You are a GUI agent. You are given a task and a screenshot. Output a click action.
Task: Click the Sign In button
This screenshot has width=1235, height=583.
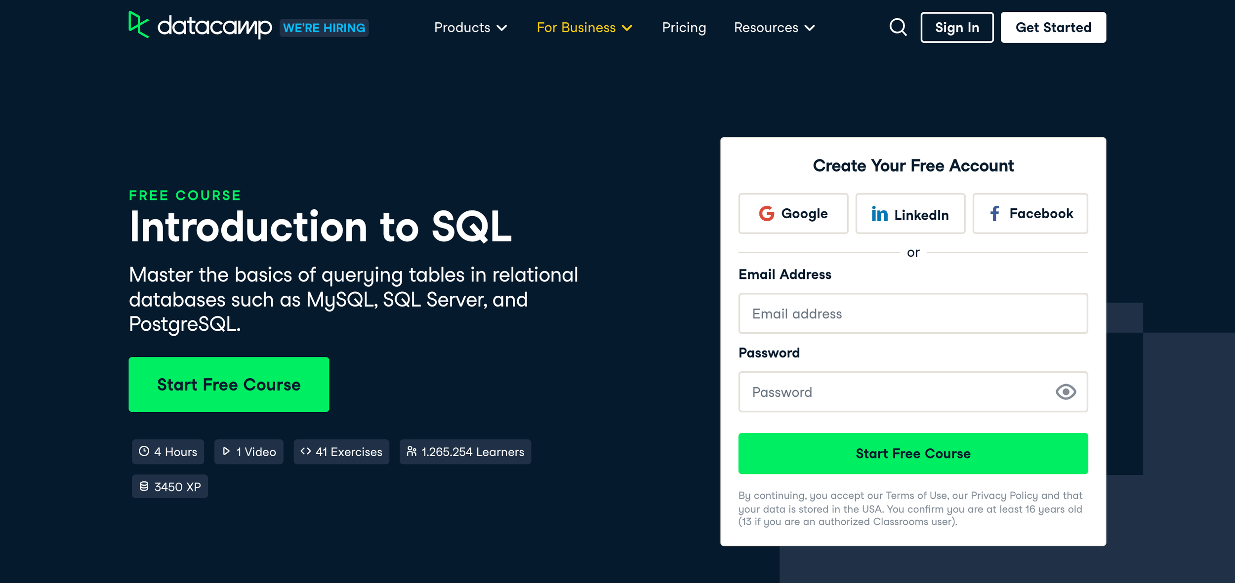coord(957,28)
